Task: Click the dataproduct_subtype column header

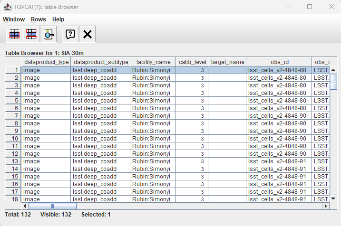Action: coord(100,62)
